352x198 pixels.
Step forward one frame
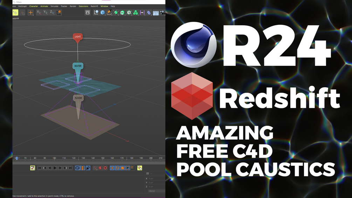60,168
